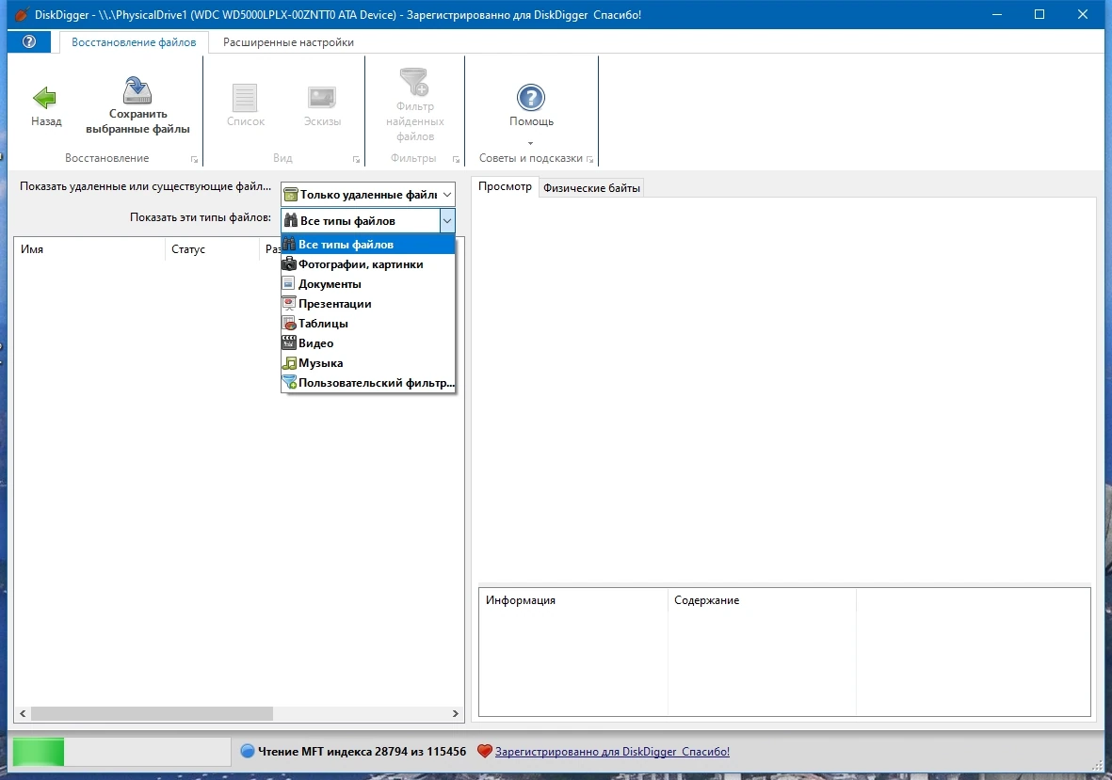
Task: Click Чтение MFT индекса status text
Action: click(362, 752)
